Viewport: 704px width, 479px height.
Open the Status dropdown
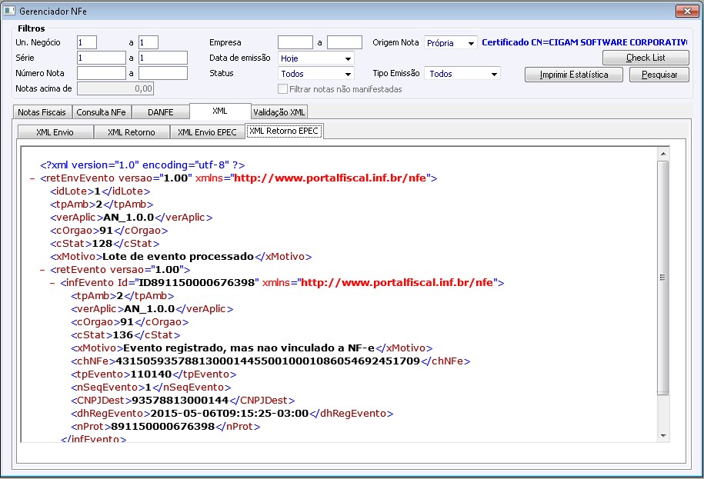[x=348, y=74]
